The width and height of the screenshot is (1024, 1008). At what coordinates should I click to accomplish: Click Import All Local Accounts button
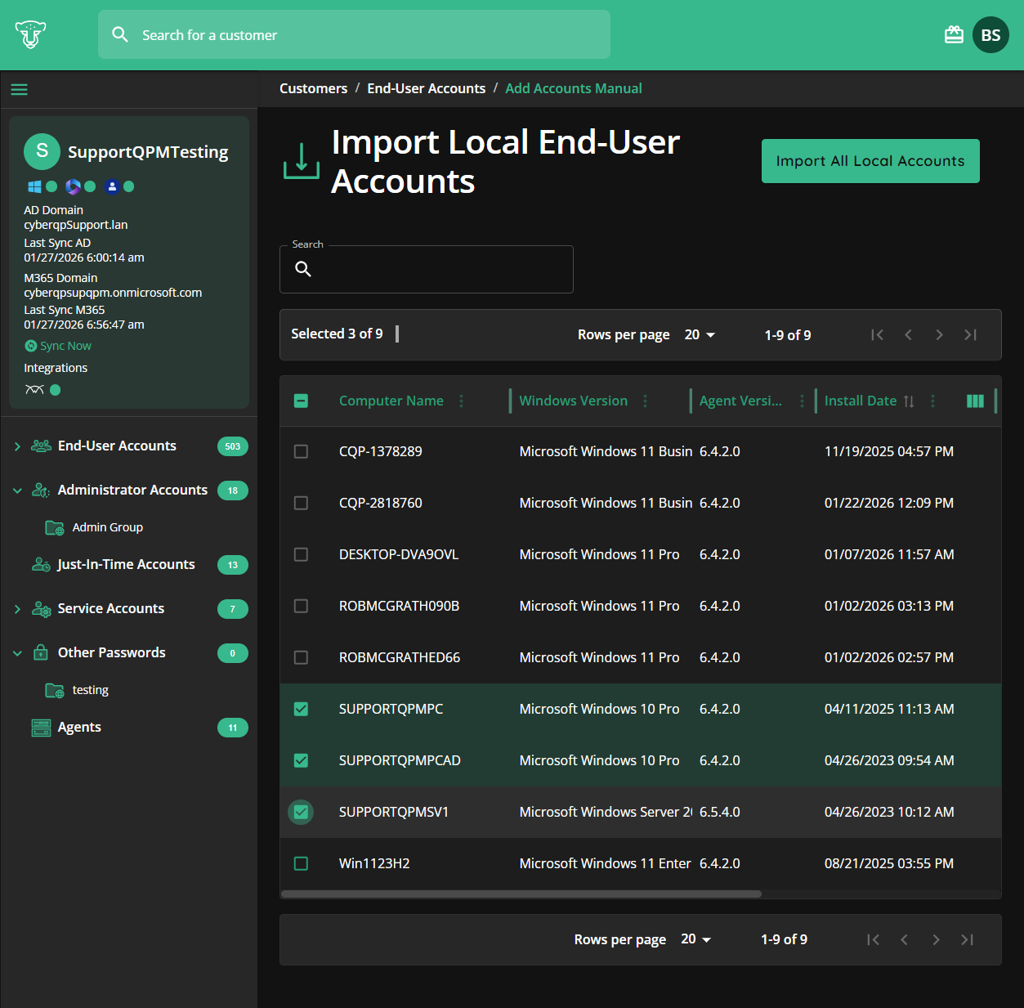tap(870, 161)
